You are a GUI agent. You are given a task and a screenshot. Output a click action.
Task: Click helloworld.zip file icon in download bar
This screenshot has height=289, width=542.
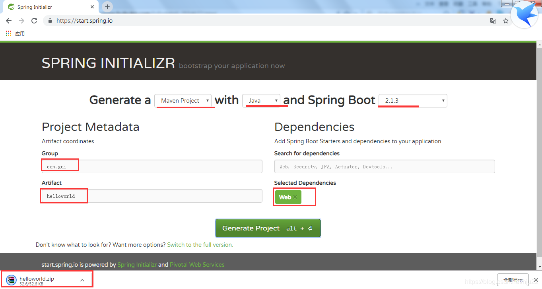(12, 280)
